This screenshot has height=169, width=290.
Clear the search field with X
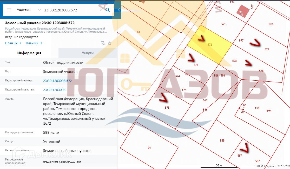coord(101,10)
